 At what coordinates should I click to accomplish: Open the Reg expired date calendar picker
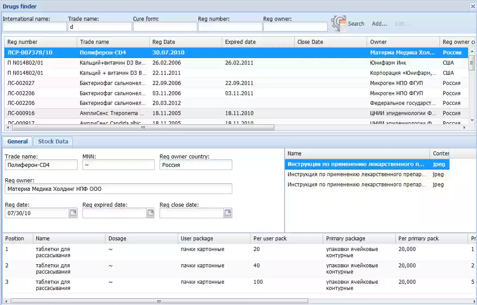click(x=150, y=213)
